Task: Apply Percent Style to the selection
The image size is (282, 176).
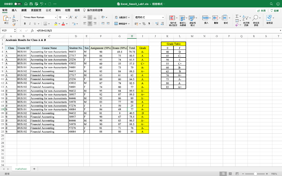Action: click(x=143, y=24)
